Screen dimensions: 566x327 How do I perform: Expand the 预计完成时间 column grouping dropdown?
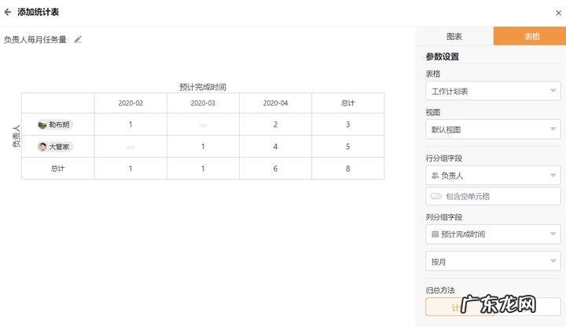493,234
